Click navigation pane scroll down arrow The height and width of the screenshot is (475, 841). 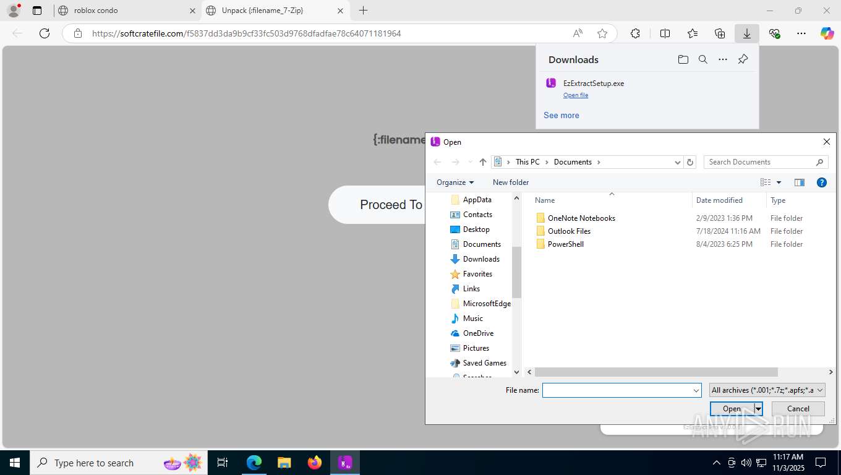pyautogui.click(x=517, y=372)
